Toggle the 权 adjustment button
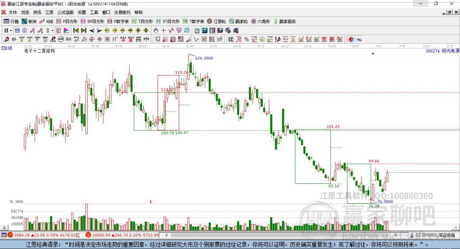Image resolution: width=460 pixels, height=249 pixels. tap(59, 30)
